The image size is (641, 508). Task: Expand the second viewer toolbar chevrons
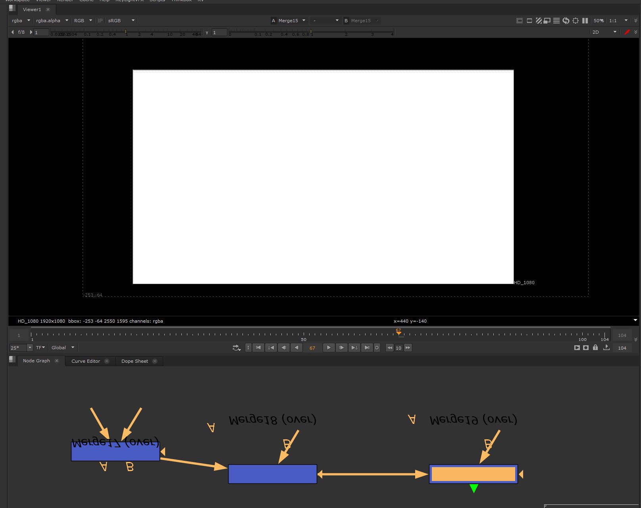click(636, 32)
